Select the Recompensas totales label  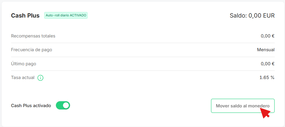pyautogui.click(x=33, y=36)
